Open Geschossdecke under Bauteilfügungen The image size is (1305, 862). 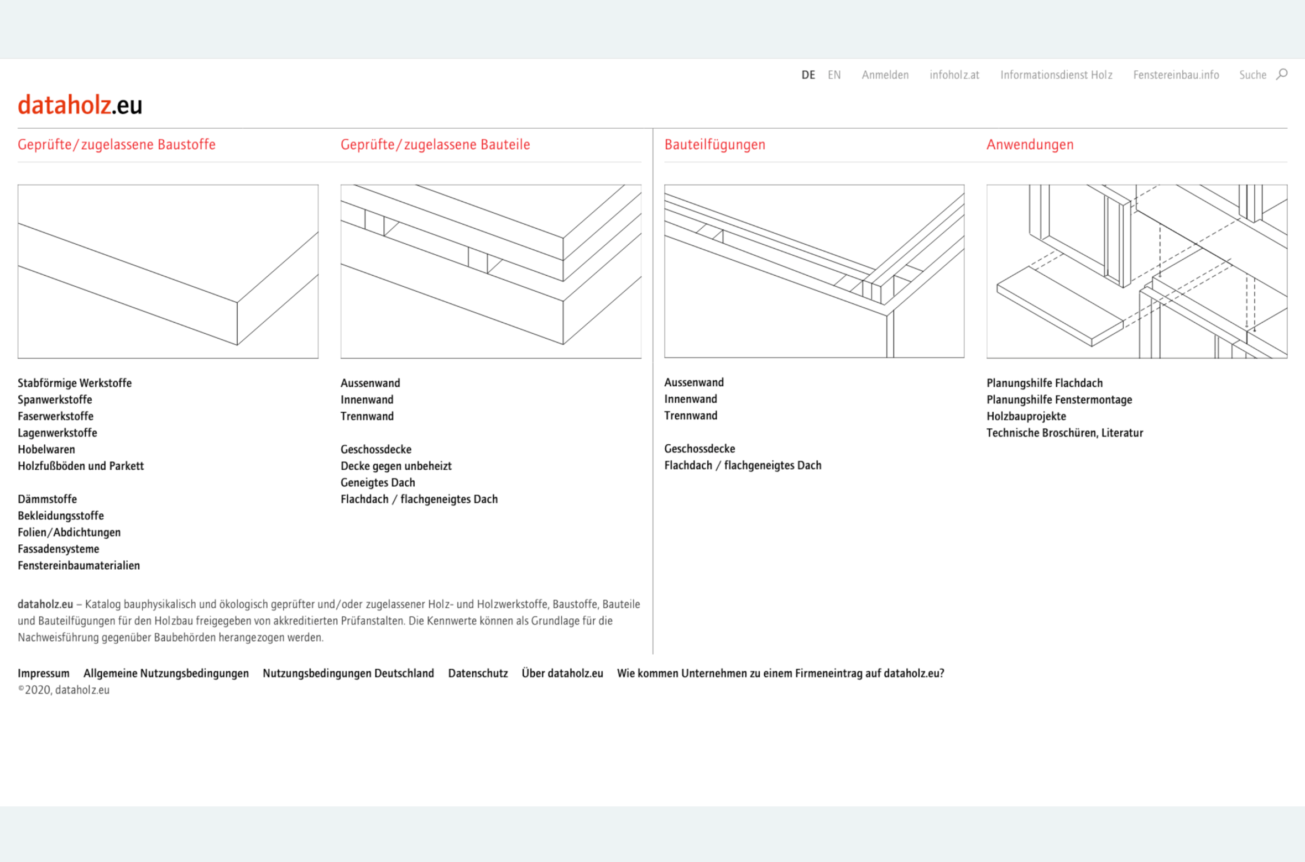700,449
